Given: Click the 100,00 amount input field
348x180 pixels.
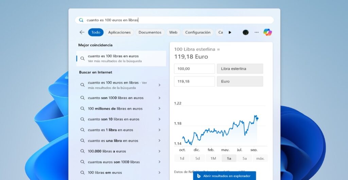Looking at the screenshot, I should (x=194, y=69).
